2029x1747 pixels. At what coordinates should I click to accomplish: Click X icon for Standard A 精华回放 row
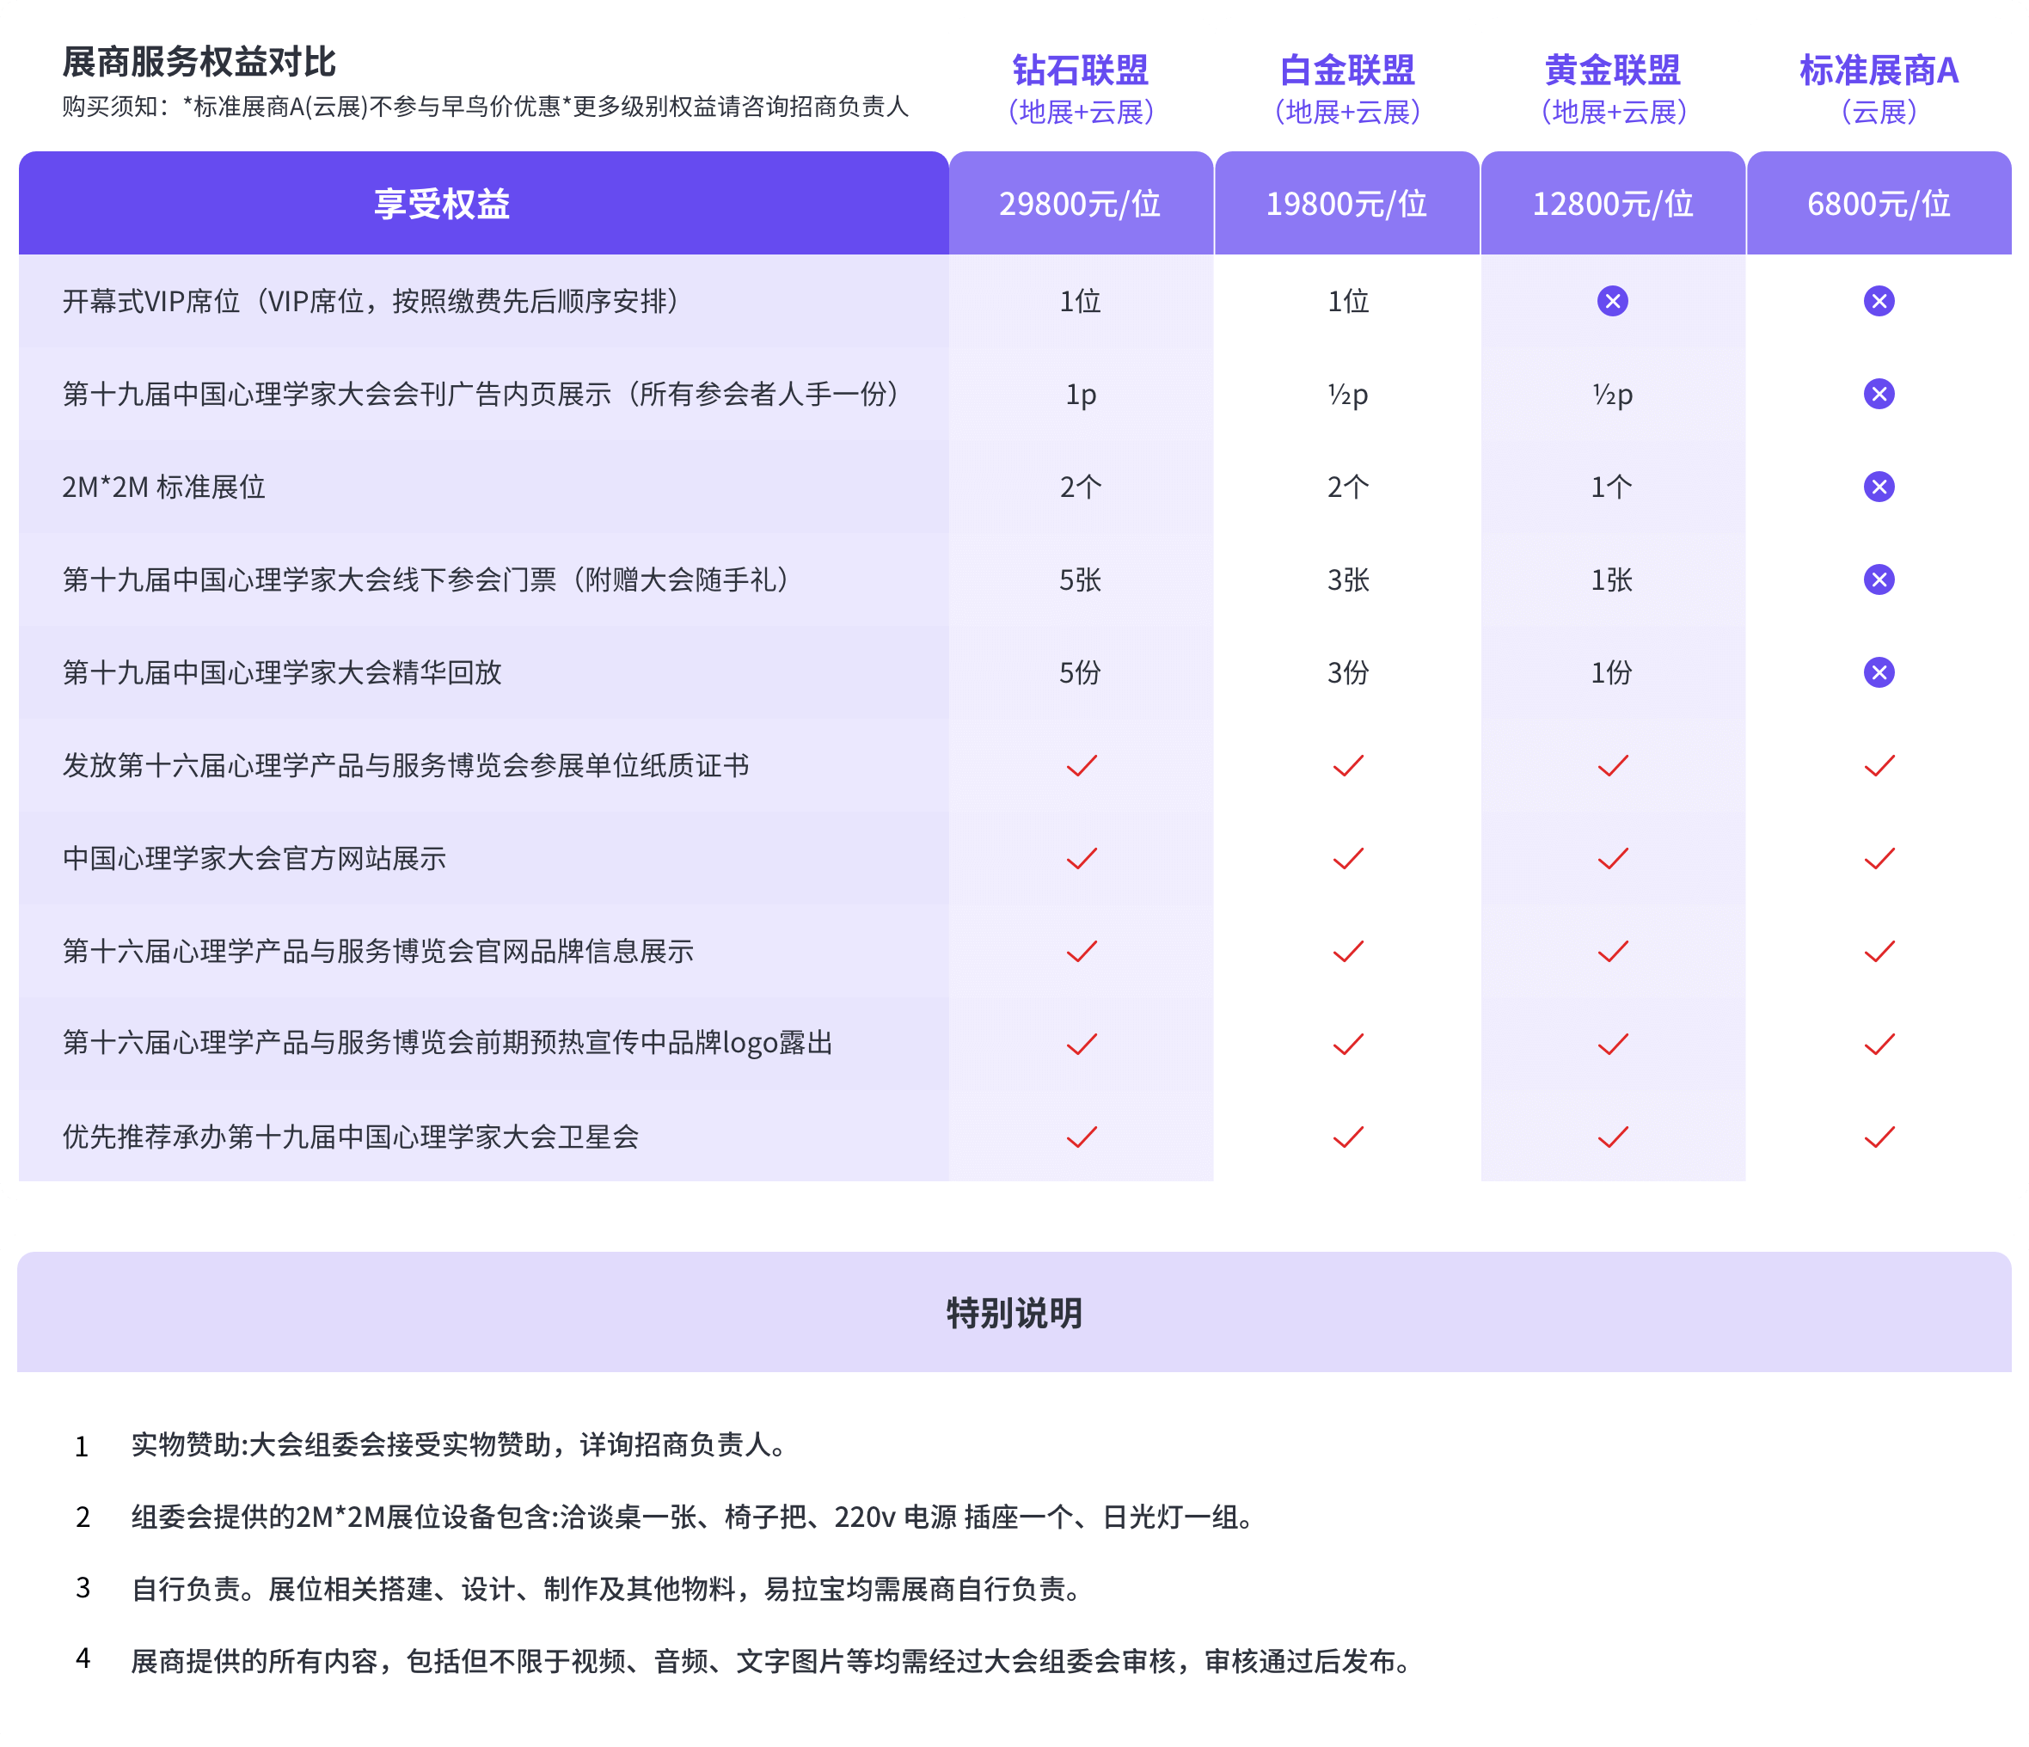click(x=1879, y=673)
